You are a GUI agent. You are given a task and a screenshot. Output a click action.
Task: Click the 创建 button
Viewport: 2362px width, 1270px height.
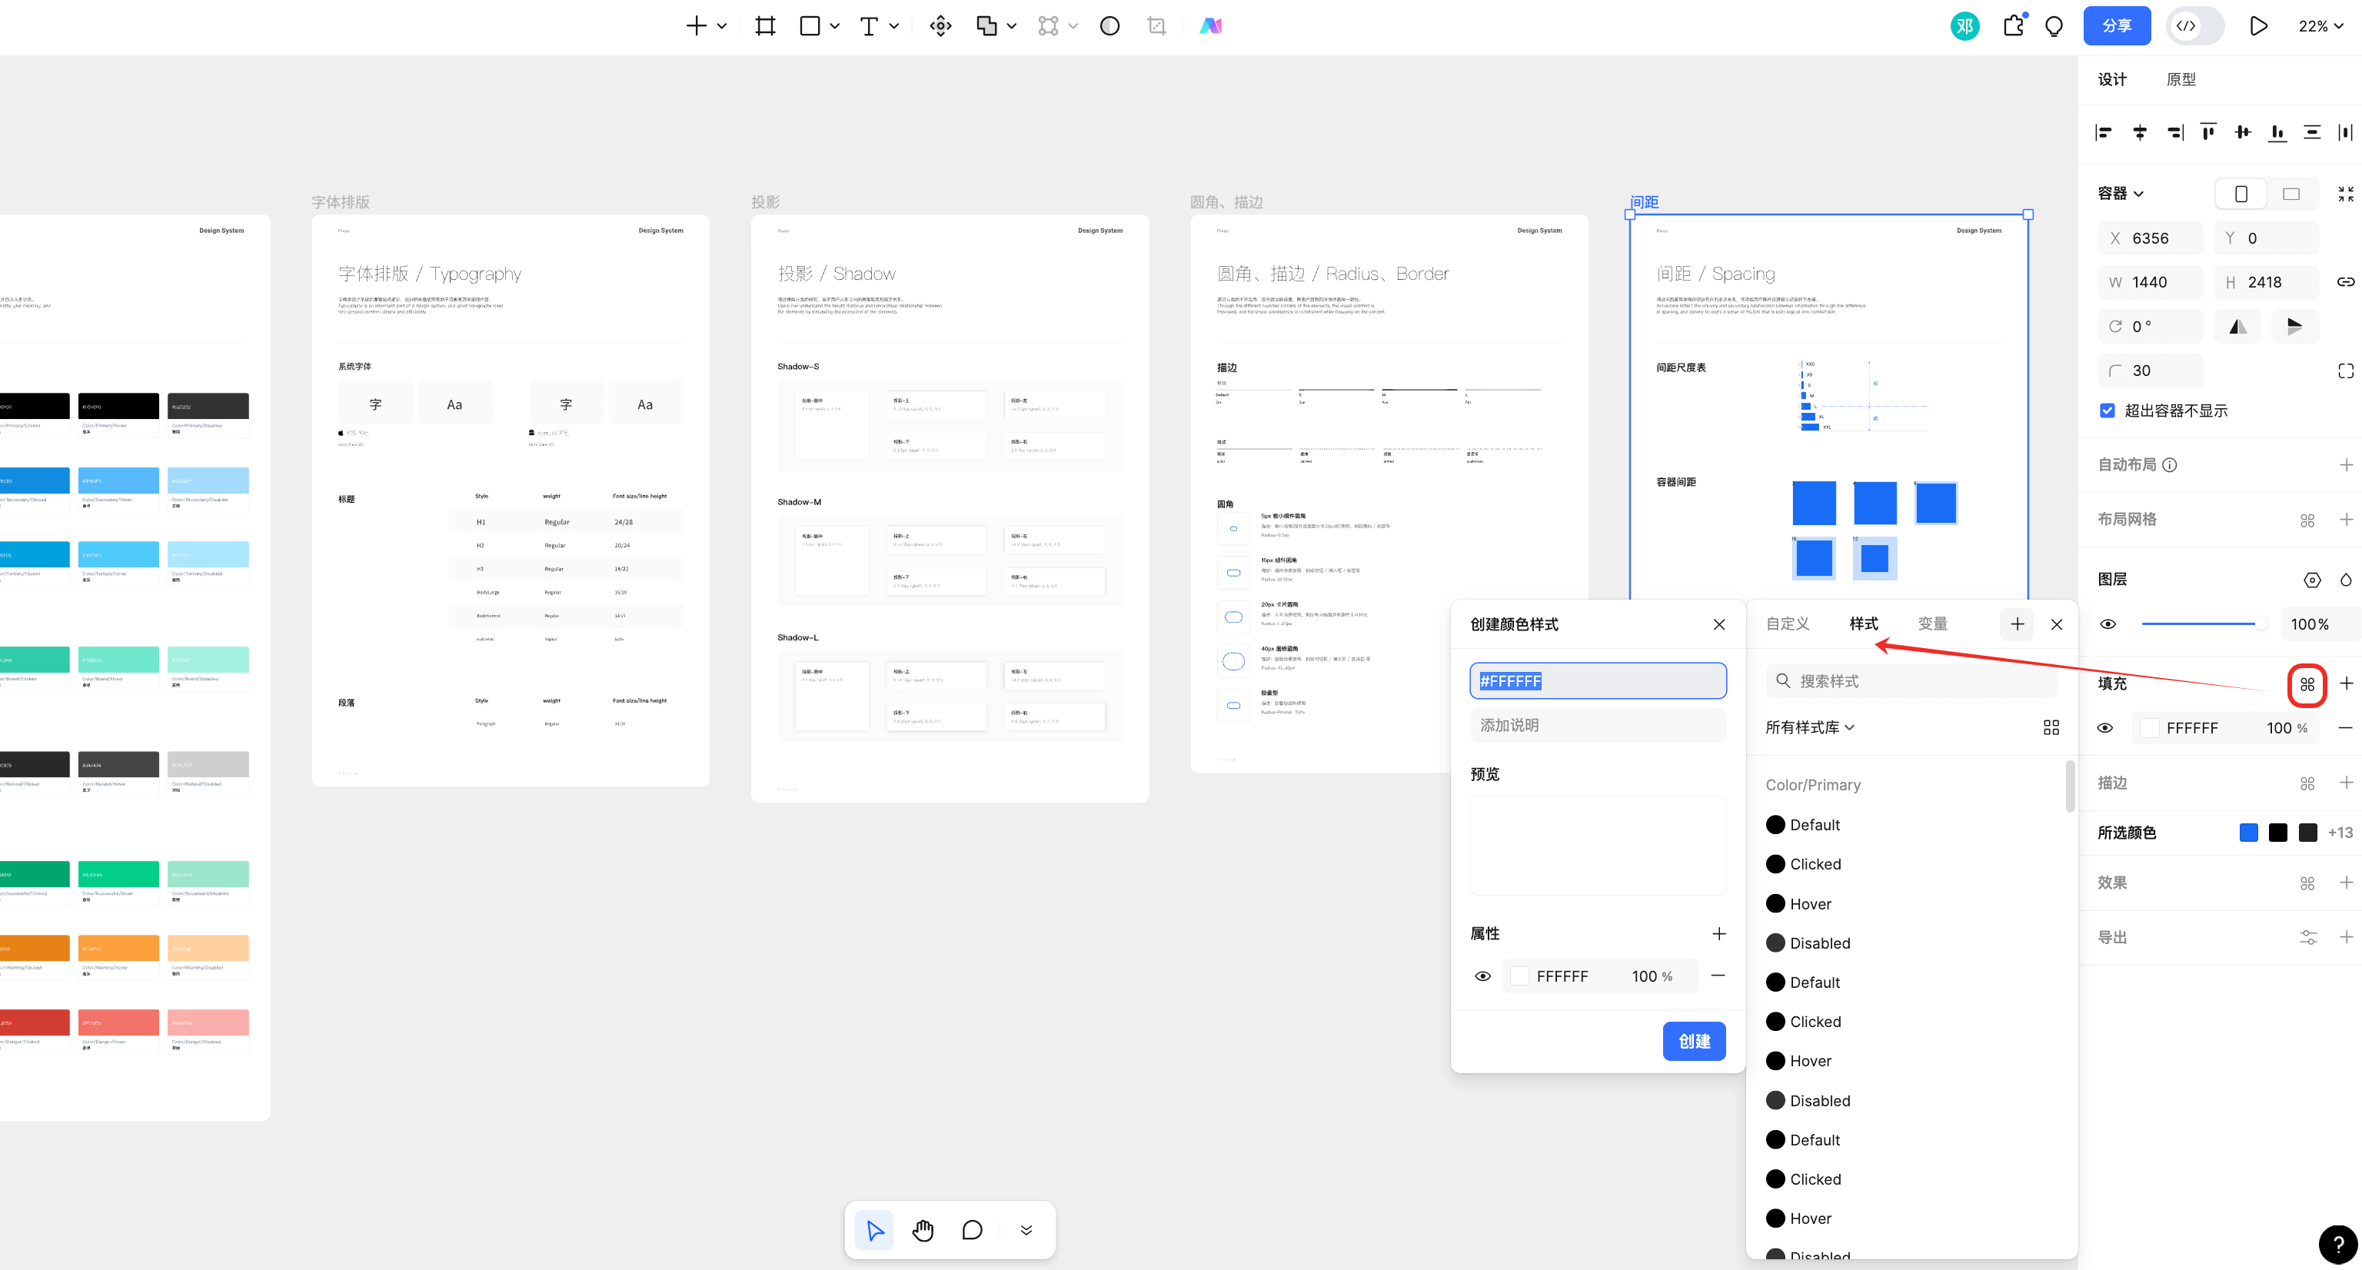click(x=1694, y=1041)
